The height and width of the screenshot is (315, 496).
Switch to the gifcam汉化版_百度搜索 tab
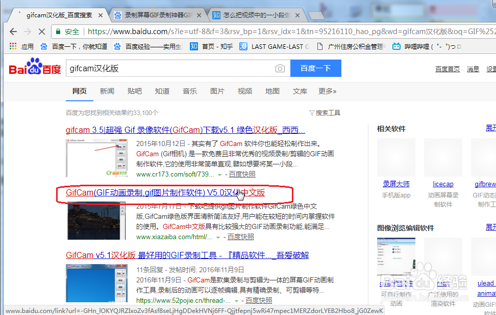[60, 15]
